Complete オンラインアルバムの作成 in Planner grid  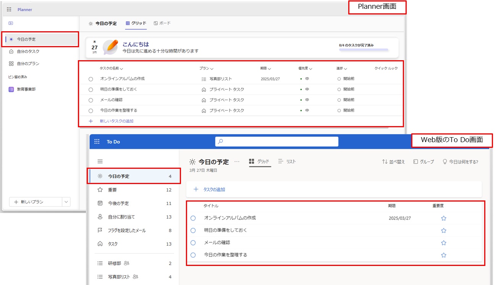[90, 79]
